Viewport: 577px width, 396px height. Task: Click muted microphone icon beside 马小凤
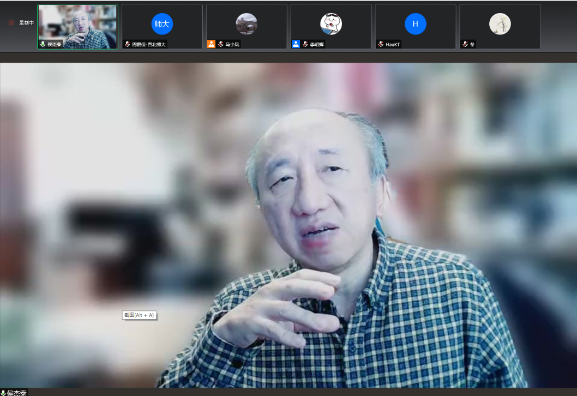click(221, 44)
